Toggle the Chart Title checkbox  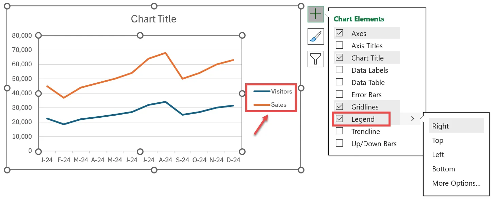pos(339,58)
